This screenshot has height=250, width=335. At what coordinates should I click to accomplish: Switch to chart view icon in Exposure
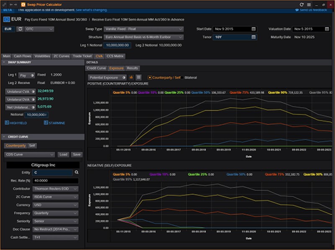pyautogui.click(x=131, y=77)
